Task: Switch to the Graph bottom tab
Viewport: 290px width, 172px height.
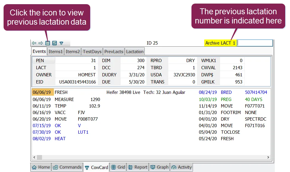Action: [160, 167]
